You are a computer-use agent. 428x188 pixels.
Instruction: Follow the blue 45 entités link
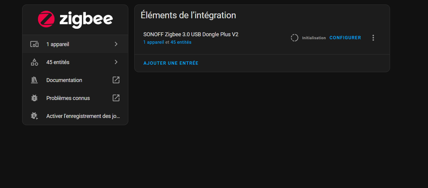181,42
